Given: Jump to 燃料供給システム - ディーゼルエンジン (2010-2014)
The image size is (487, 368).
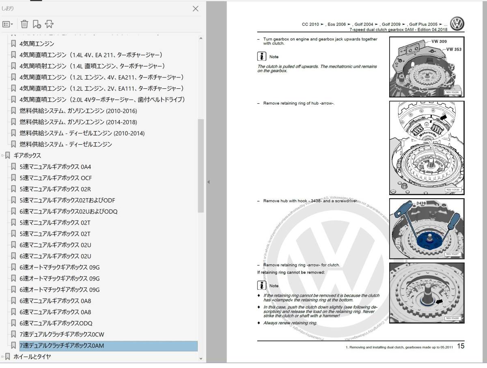Looking at the screenshot, I should (82, 133).
